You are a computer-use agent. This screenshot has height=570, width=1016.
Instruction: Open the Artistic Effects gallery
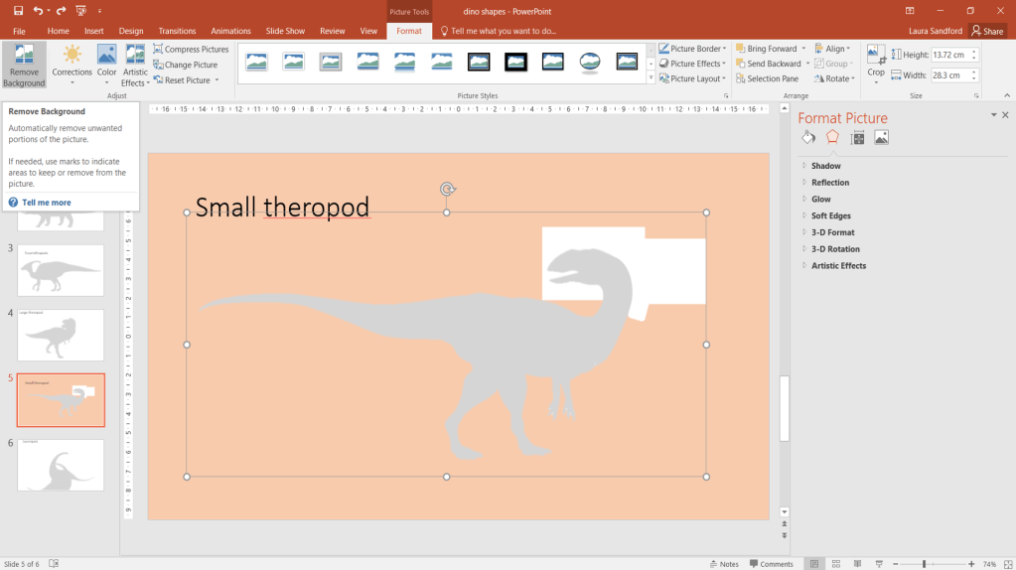tap(135, 66)
